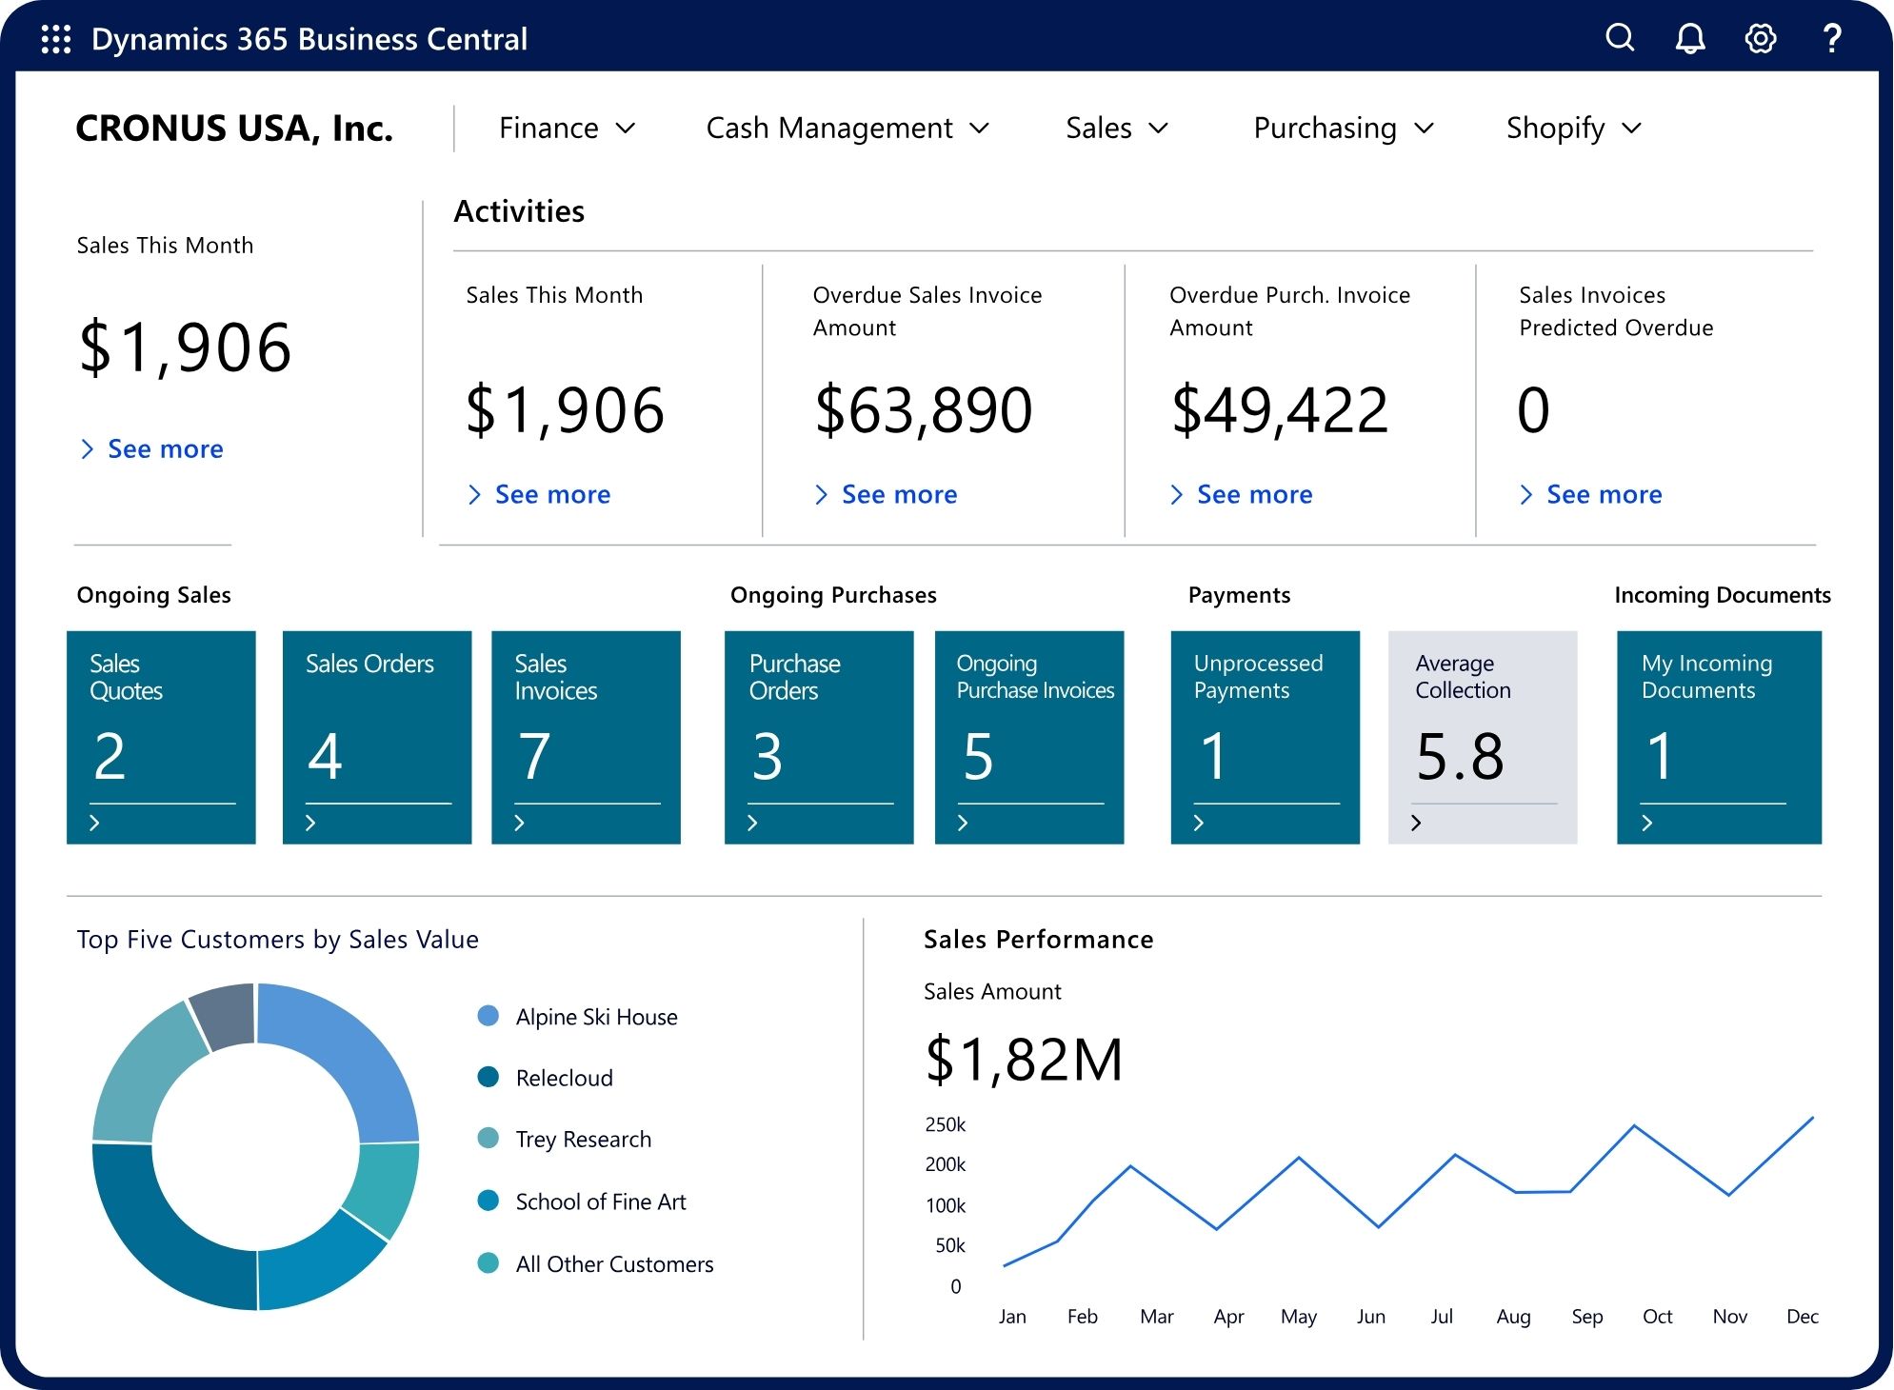
Task: Click the arrow on Purchase Orders tile
Action: click(x=752, y=823)
